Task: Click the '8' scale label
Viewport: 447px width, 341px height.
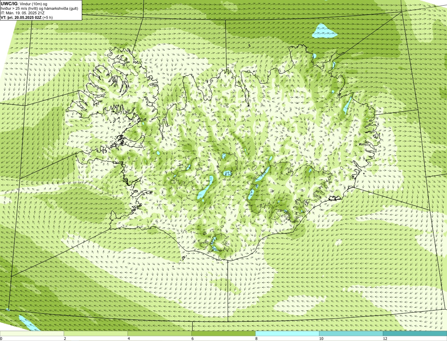Action: click(256, 339)
